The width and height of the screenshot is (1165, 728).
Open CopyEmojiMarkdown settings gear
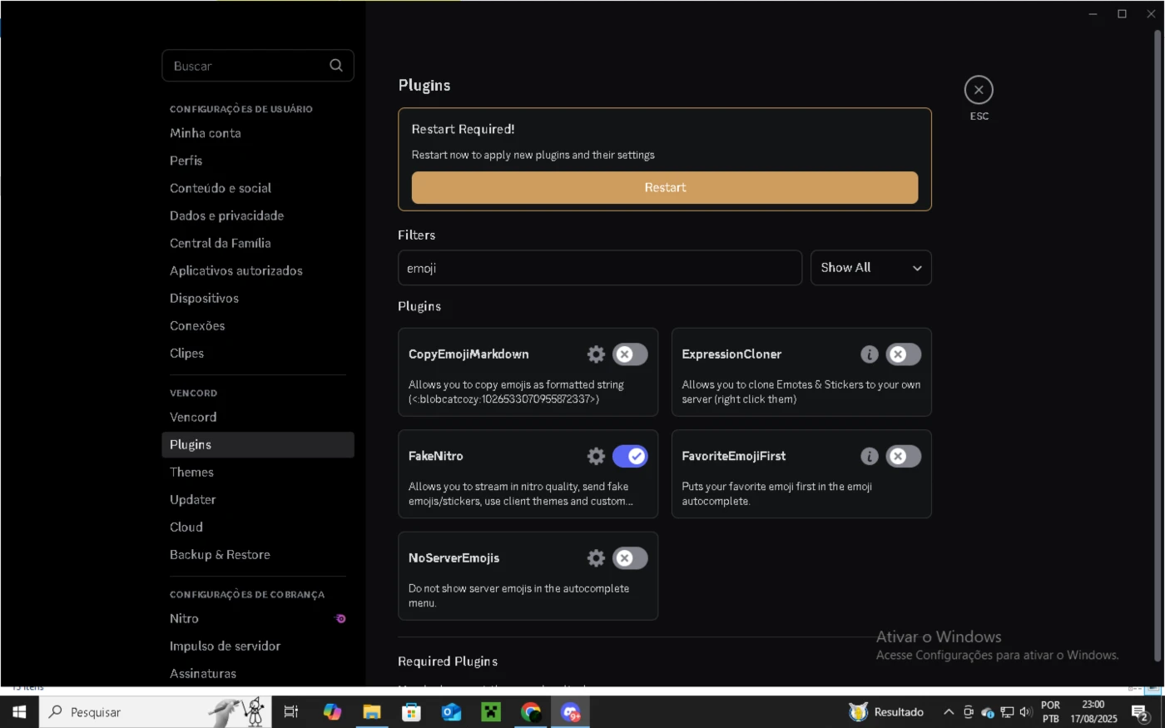[x=596, y=354]
